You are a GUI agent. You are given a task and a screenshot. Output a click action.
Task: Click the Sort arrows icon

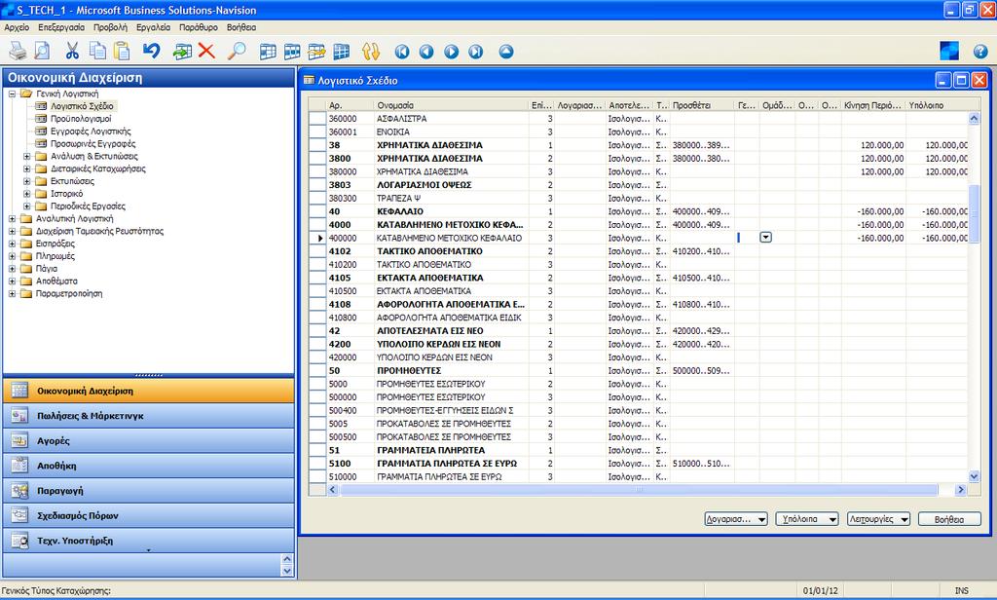tap(371, 52)
